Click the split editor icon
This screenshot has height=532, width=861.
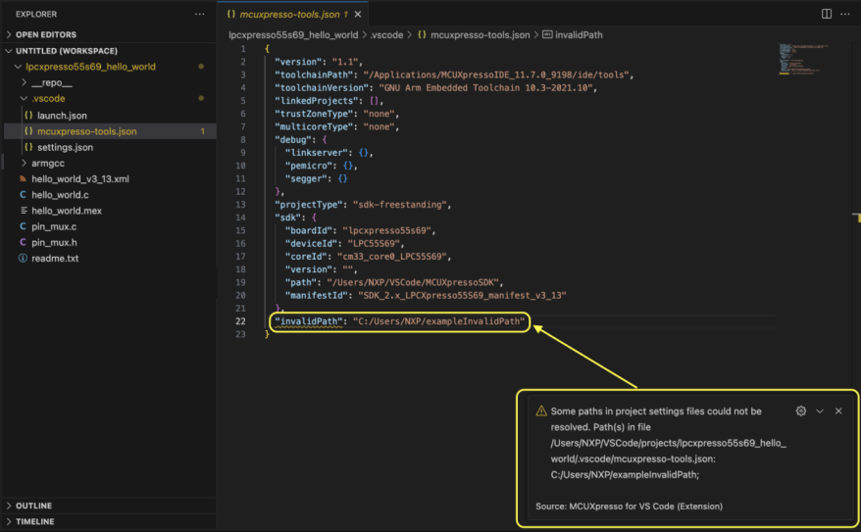tap(827, 15)
